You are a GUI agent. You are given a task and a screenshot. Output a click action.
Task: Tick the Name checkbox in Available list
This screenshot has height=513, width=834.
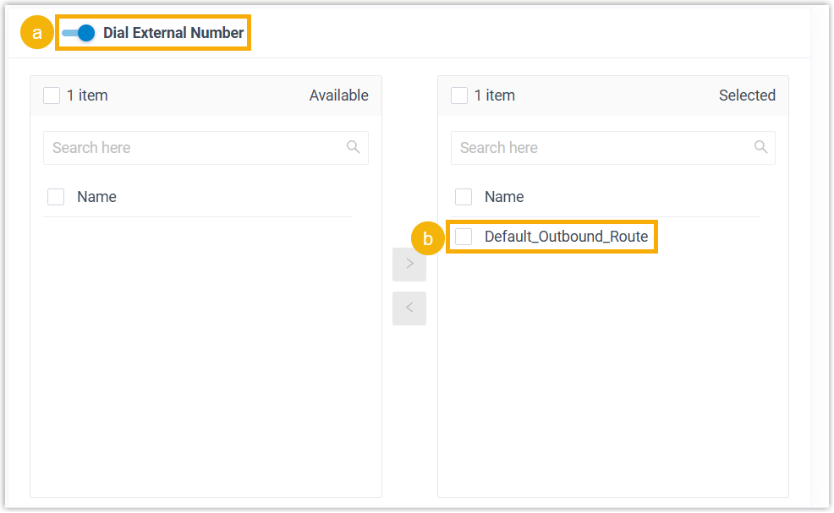pos(56,197)
